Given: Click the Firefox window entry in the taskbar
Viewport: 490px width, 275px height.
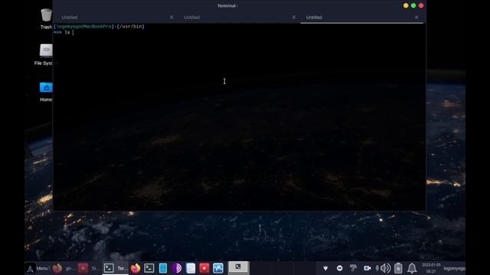Looking at the screenshot, I should click(64, 268).
